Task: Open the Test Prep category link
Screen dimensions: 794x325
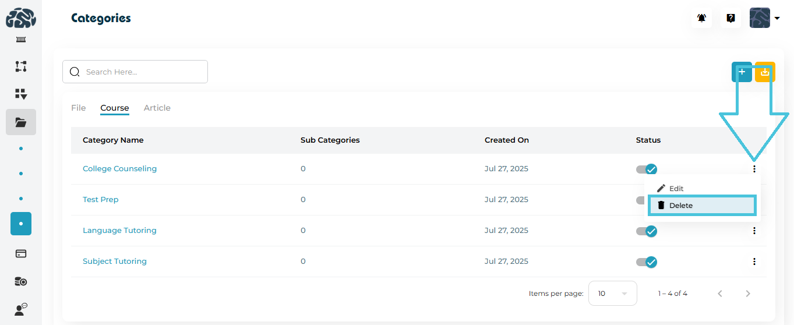Action: click(x=100, y=200)
